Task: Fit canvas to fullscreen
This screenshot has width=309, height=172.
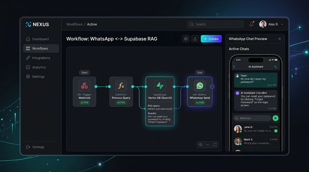Action: [215, 145]
